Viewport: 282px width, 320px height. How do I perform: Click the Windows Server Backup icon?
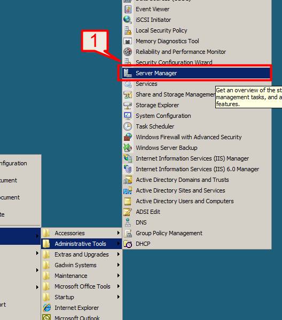[x=128, y=148]
